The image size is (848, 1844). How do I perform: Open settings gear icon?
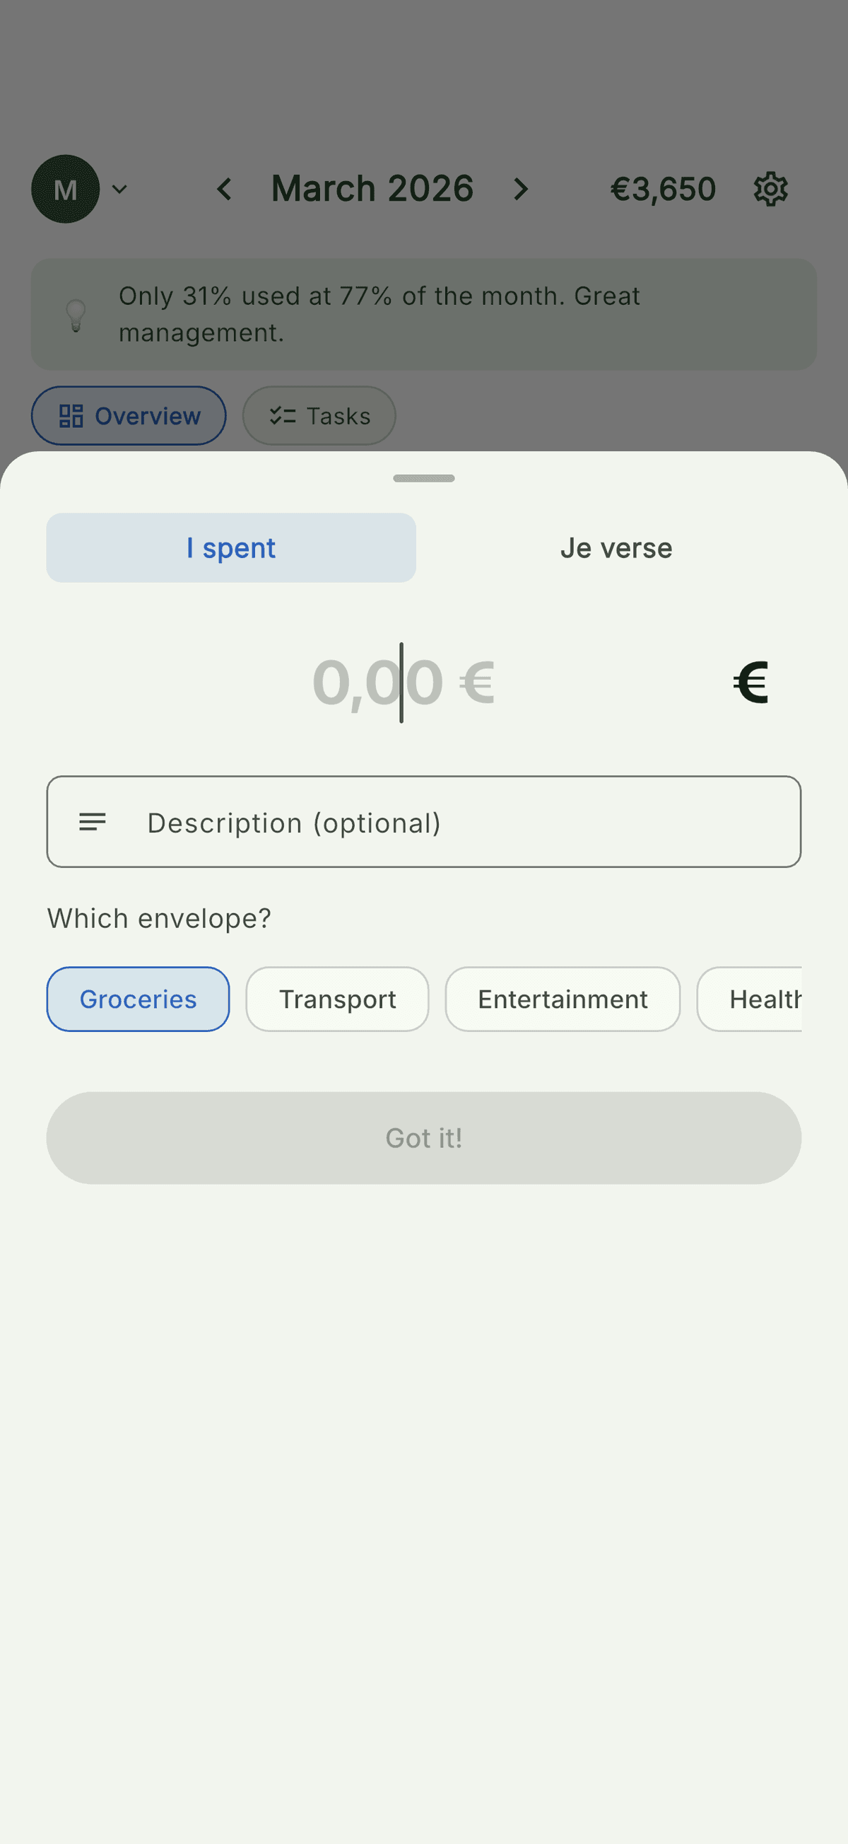[x=770, y=189]
